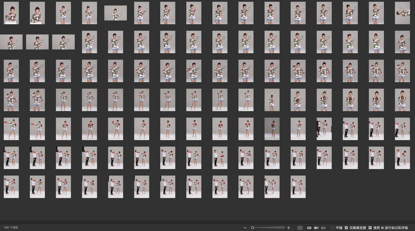Select the darker-background thumbnail in fifth row
Screen dimensions: 415x231
(x=272, y=129)
